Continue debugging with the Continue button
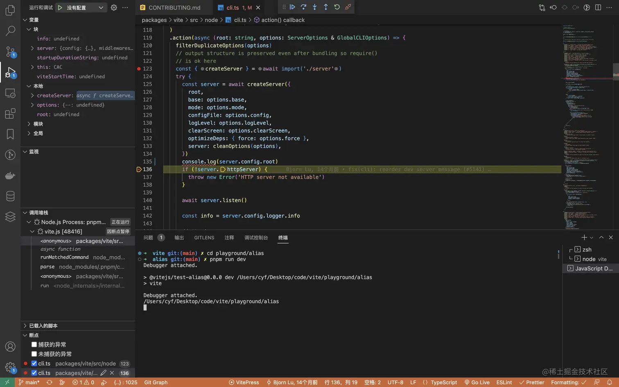This screenshot has height=387, width=619. (292, 7)
